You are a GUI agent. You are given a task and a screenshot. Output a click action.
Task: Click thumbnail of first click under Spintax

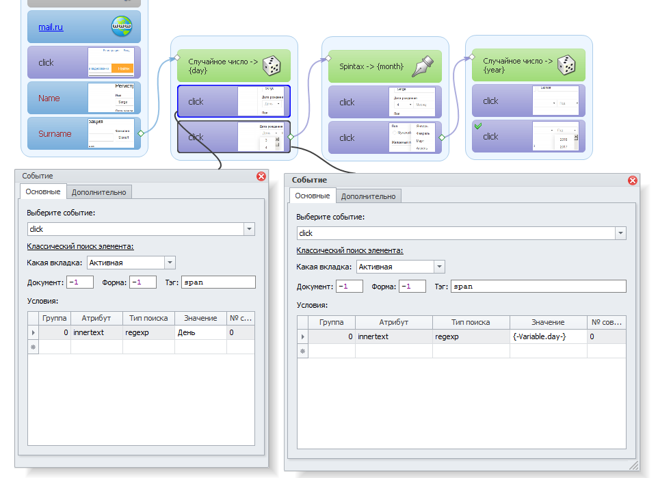[412, 102]
